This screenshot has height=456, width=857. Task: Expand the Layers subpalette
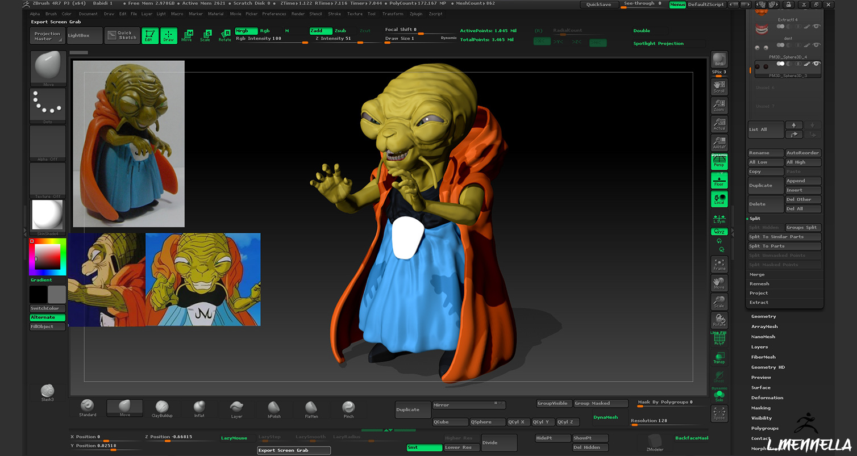759,347
